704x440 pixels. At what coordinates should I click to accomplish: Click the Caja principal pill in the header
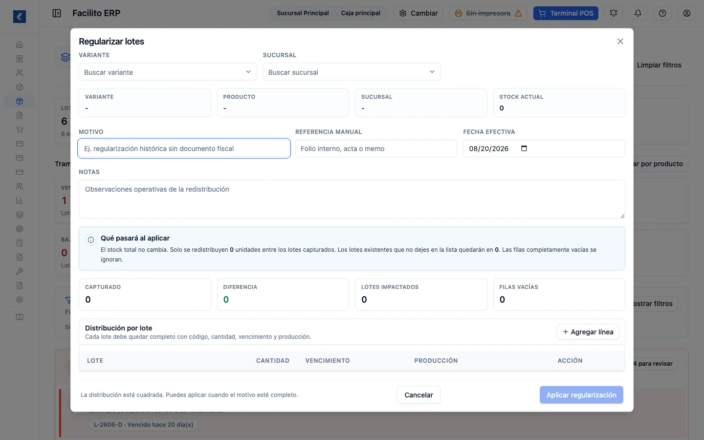[x=361, y=13]
